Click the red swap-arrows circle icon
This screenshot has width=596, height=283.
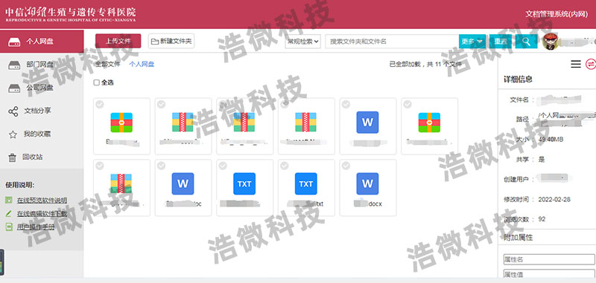pyautogui.click(x=591, y=64)
